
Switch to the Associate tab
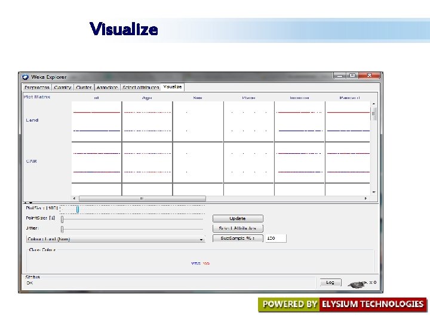click(x=107, y=87)
